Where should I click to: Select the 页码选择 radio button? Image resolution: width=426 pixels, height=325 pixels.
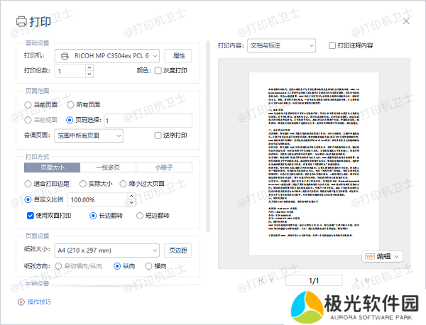pos(70,120)
